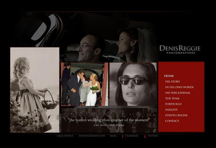This screenshot has width=216, height=148.
Task: Open the His Story page
Action: pos(173,81)
